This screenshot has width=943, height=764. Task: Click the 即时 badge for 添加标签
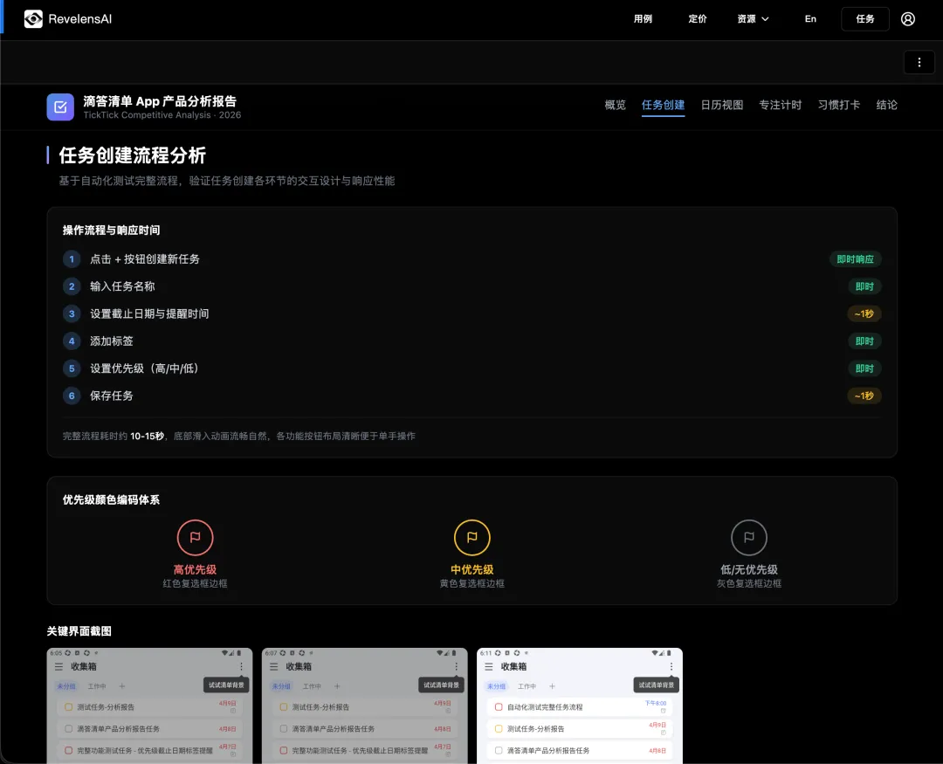864,341
